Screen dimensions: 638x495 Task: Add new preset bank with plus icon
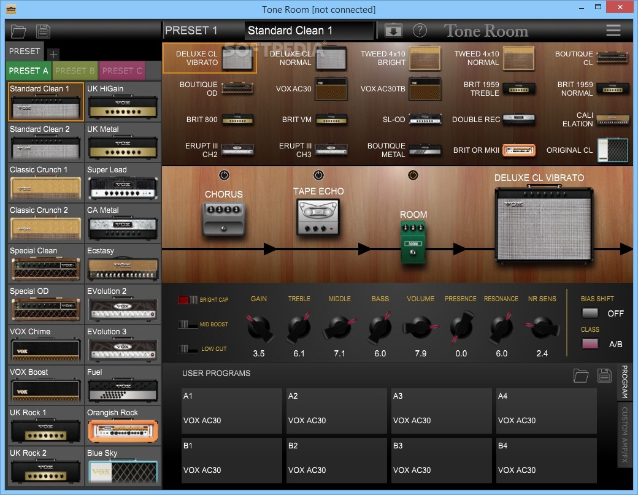point(53,54)
